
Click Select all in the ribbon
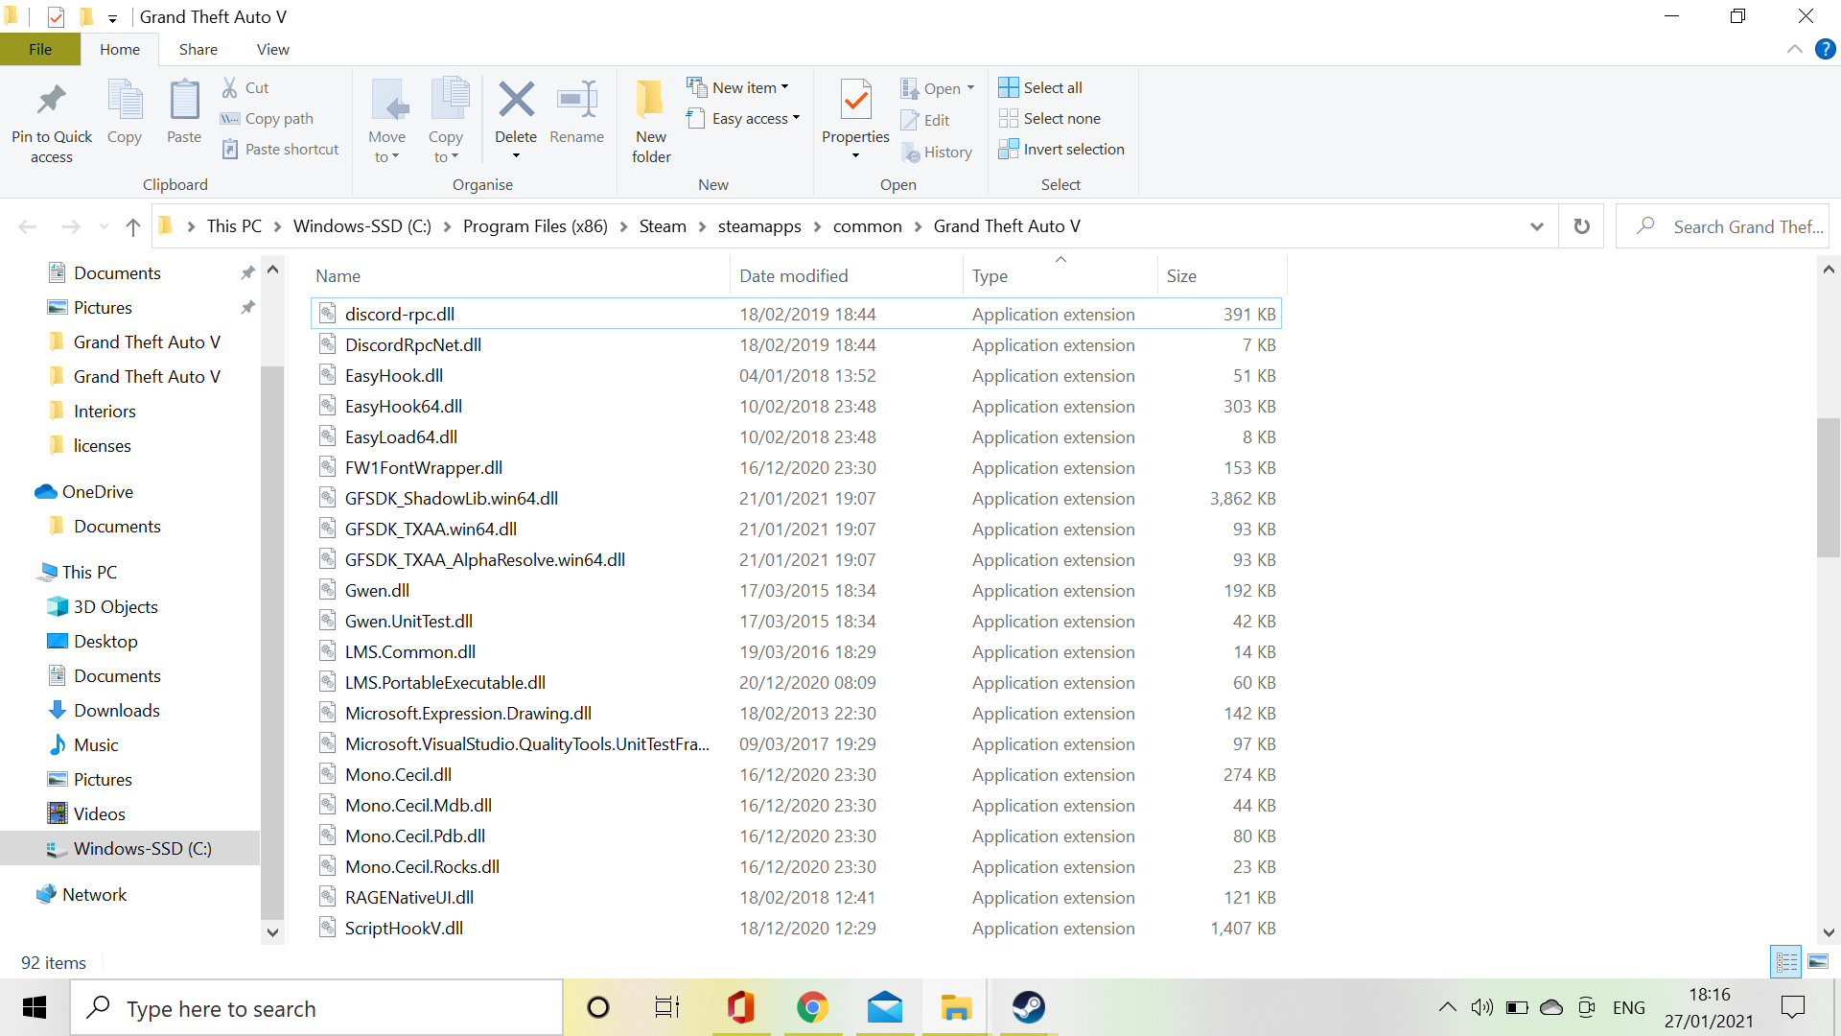click(x=1041, y=87)
